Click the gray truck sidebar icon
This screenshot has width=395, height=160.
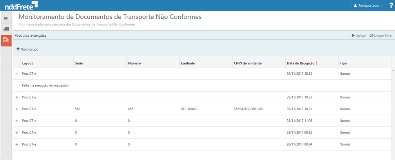tap(6, 29)
